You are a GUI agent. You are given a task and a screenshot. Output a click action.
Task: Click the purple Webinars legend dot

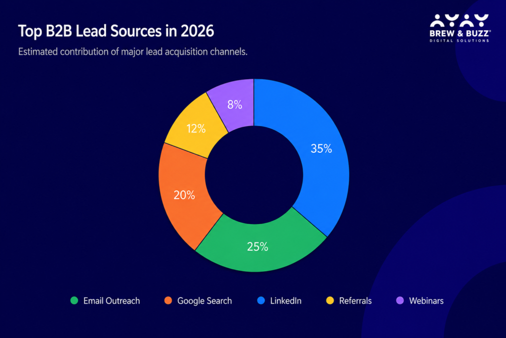400,300
